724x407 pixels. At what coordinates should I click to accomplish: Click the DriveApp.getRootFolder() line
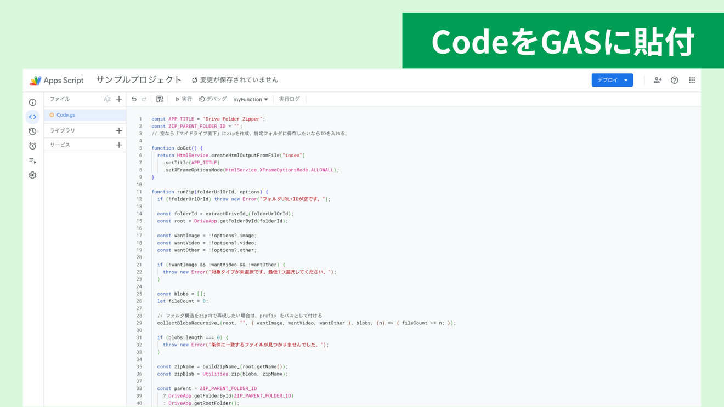tap(201, 403)
